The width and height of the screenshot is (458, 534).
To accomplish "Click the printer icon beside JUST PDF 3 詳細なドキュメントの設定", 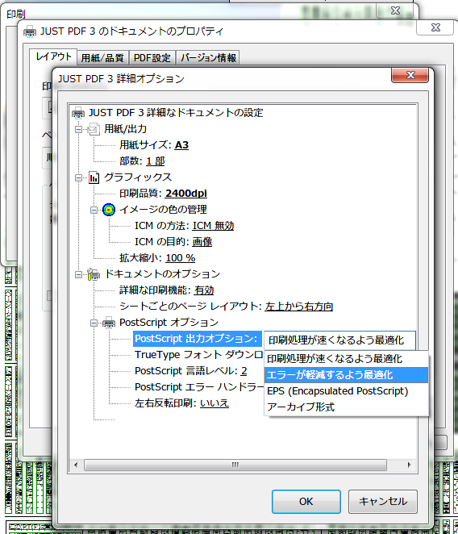I will tap(78, 113).
